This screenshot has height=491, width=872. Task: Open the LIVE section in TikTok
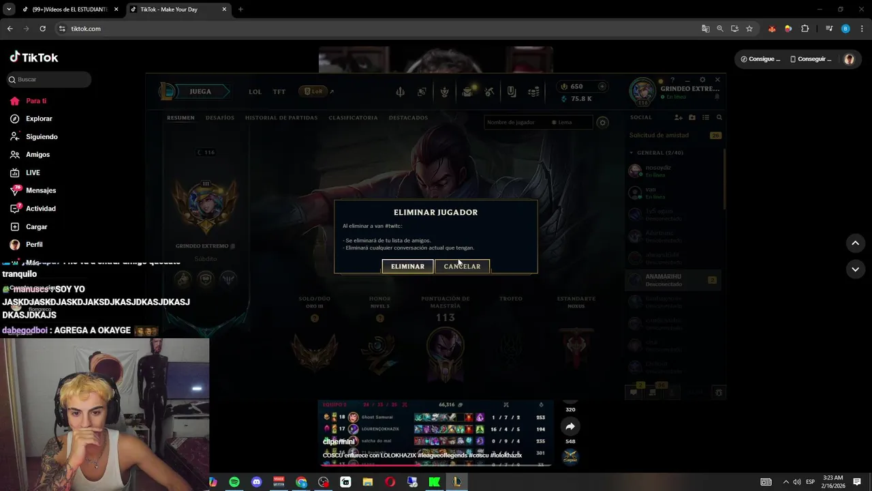[x=25, y=173]
